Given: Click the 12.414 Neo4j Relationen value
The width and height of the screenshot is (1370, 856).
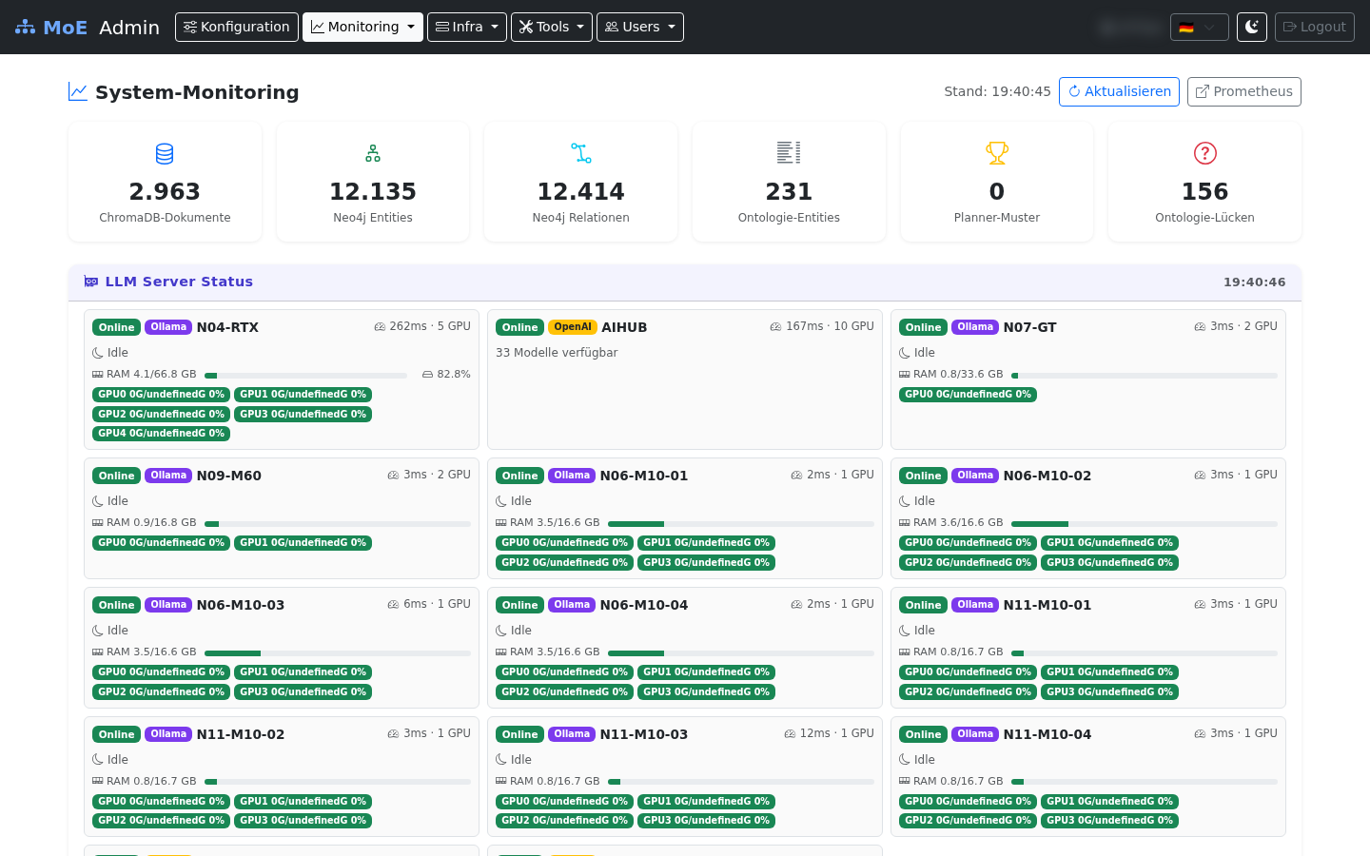Looking at the screenshot, I should coord(581,191).
